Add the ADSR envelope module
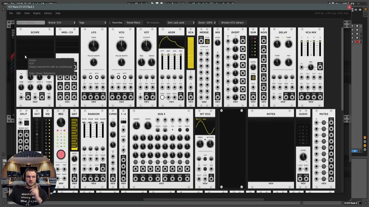The image size is (369, 207). tap(172, 67)
